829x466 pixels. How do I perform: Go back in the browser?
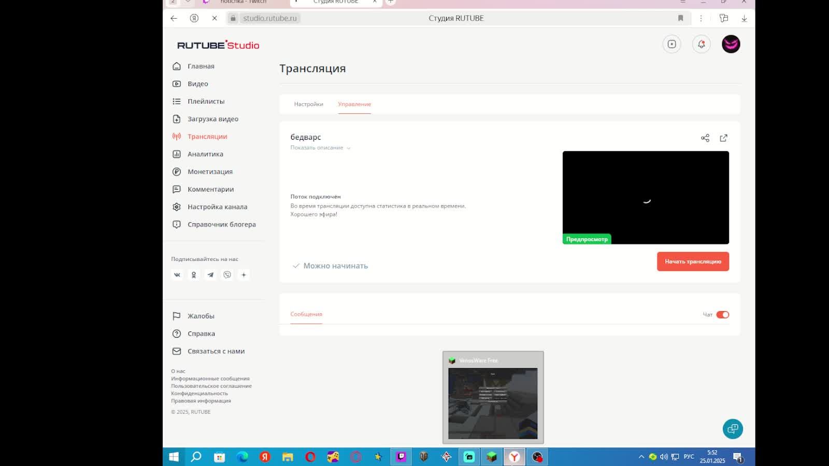tap(174, 18)
